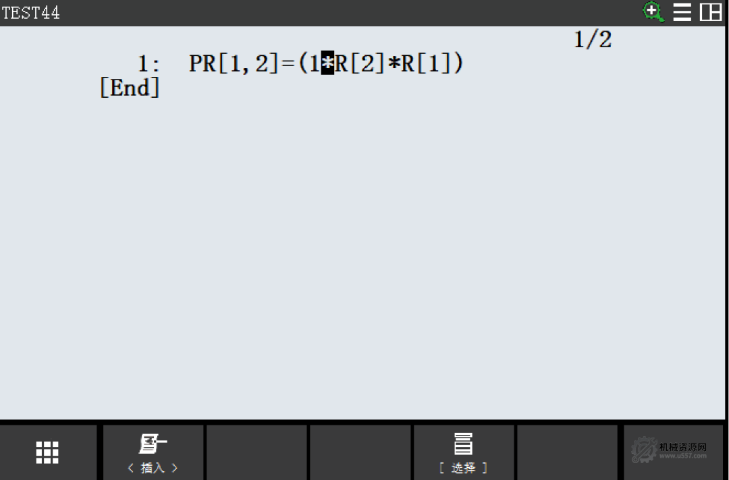Image resolution: width=729 pixels, height=480 pixels.
Task: Click the split window layout icon
Action: click(711, 12)
